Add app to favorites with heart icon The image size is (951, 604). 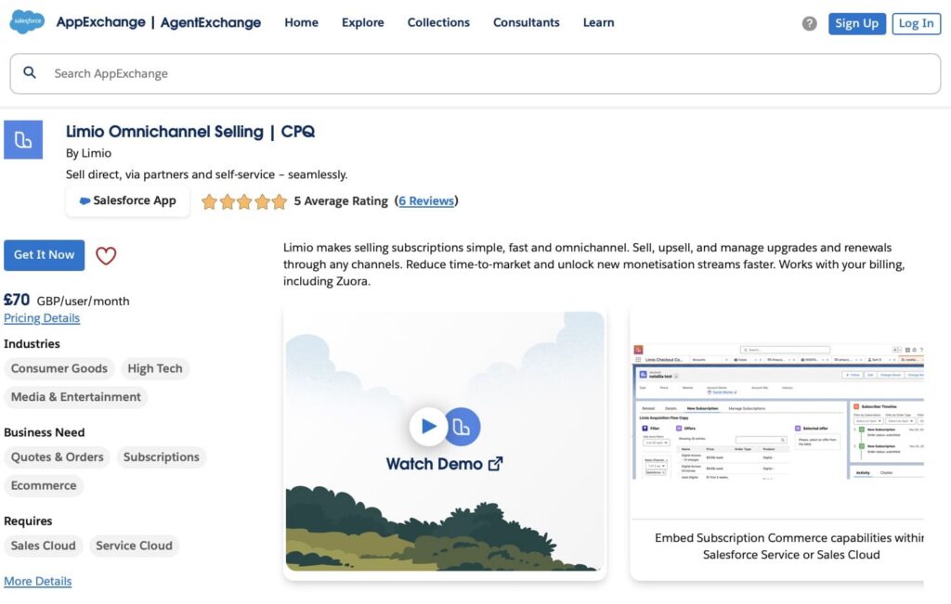106,256
